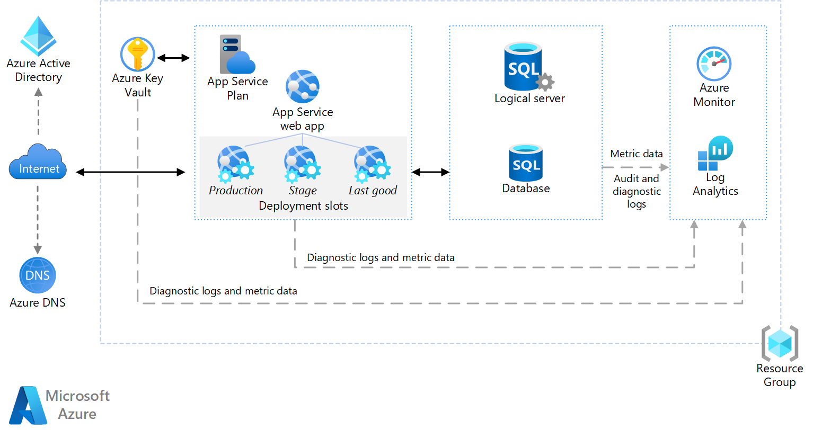Select the Stage deployment slot
Screen dimensions: 813x430
pos(302,164)
